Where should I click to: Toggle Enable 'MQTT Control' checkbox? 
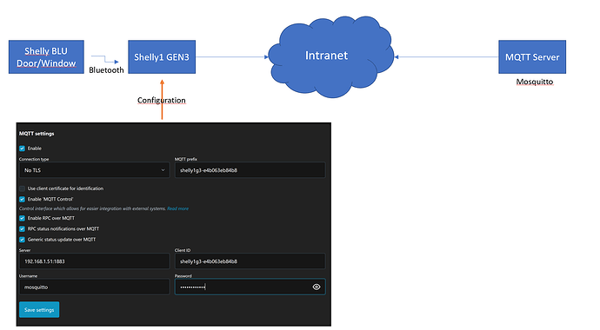click(23, 199)
